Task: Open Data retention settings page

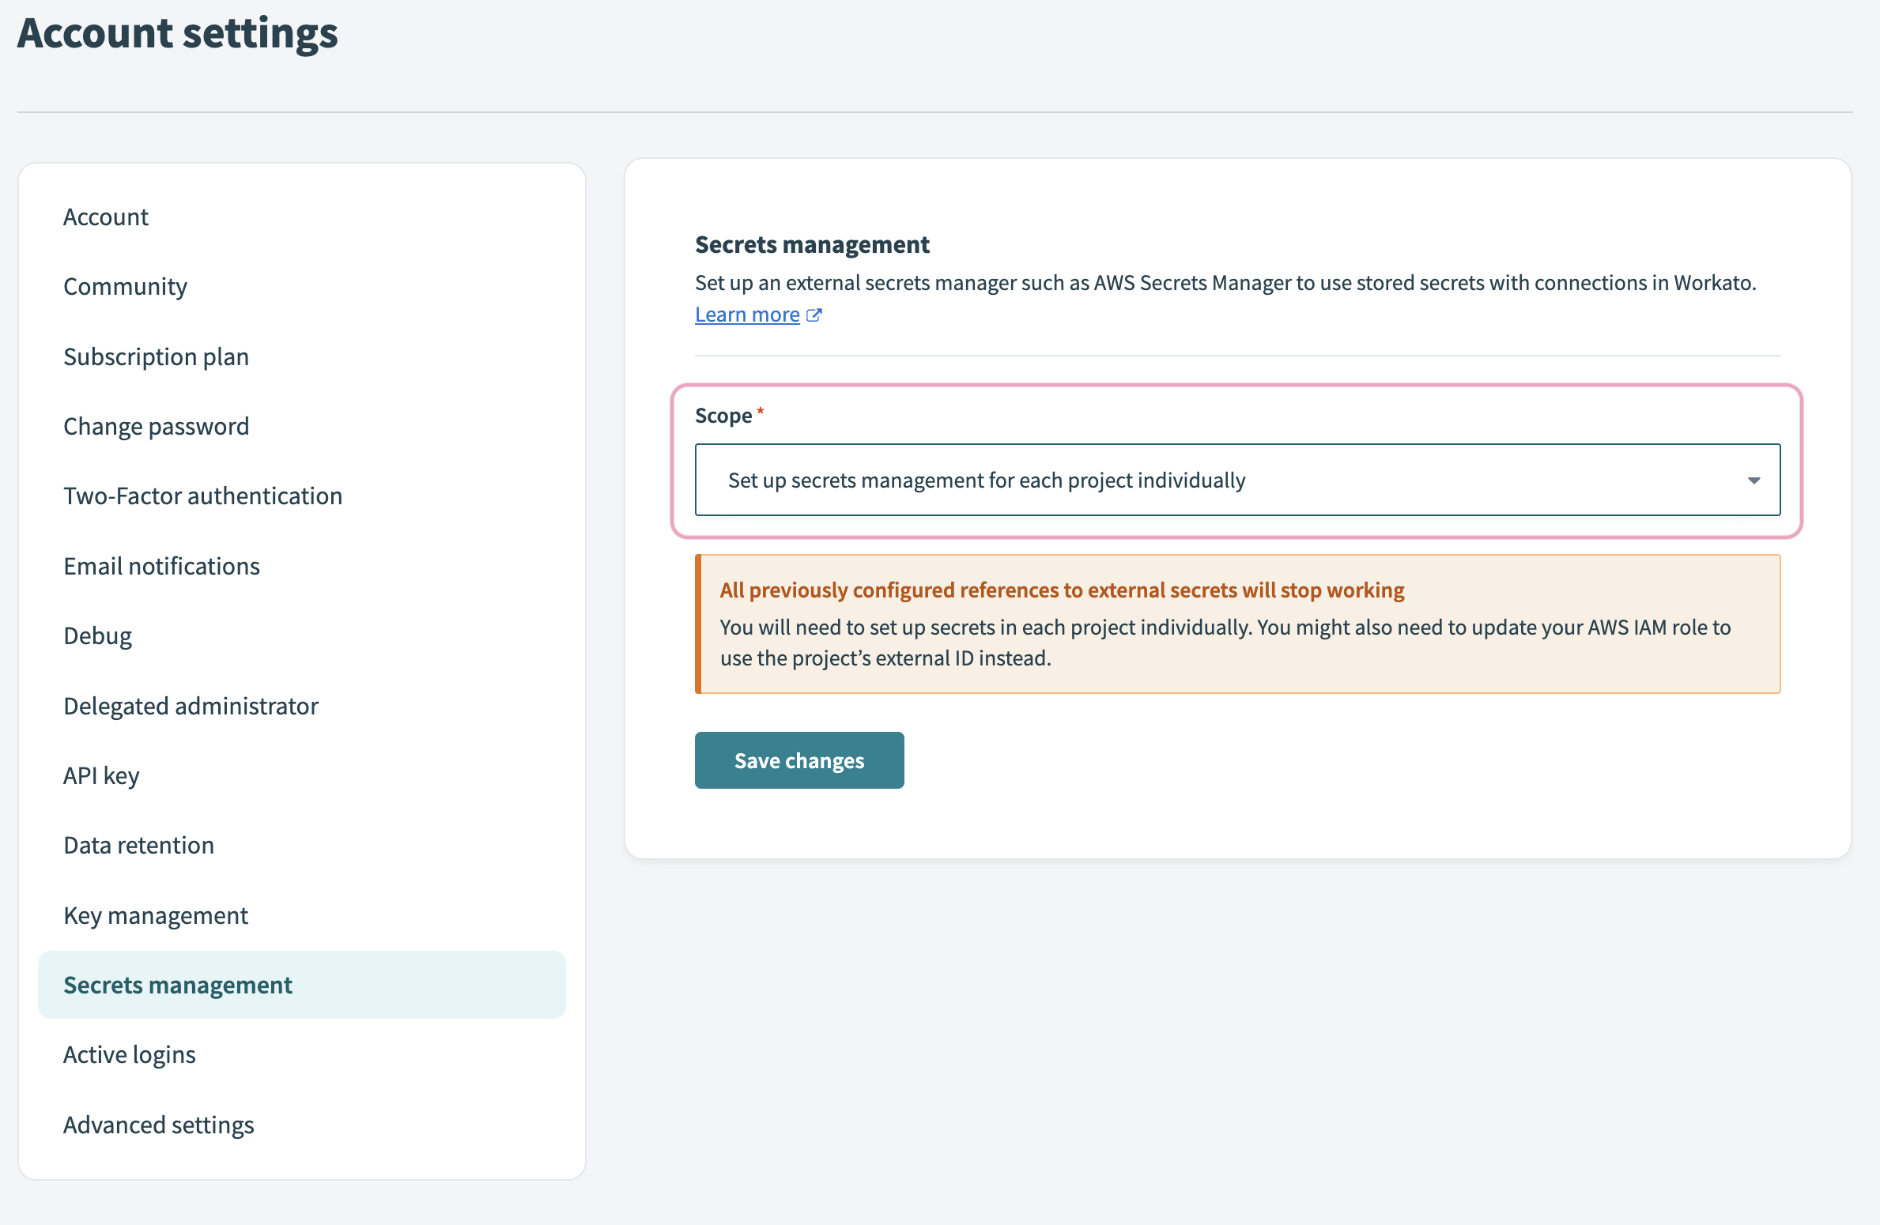Action: (x=138, y=844)
